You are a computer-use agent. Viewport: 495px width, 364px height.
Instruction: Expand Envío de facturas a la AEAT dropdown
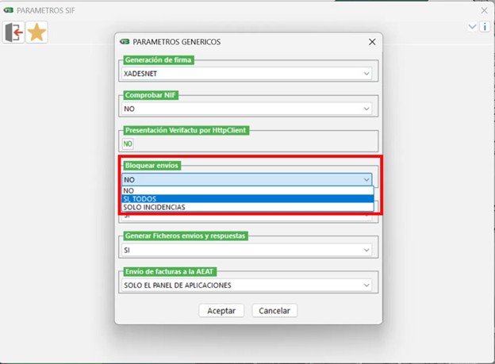point(366,285)
